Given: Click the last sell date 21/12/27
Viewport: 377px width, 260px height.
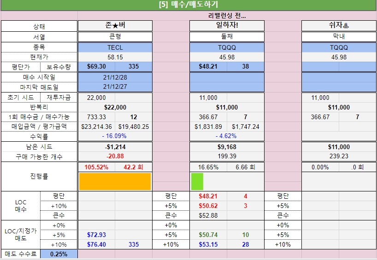Looking at the screenshot, I should pyautogui.click(x=115, y=87).
